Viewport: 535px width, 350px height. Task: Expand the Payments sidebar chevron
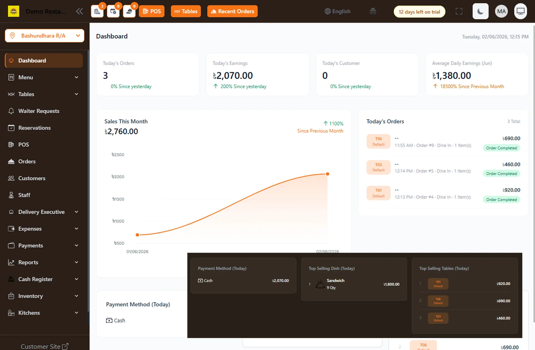(76, 246)
